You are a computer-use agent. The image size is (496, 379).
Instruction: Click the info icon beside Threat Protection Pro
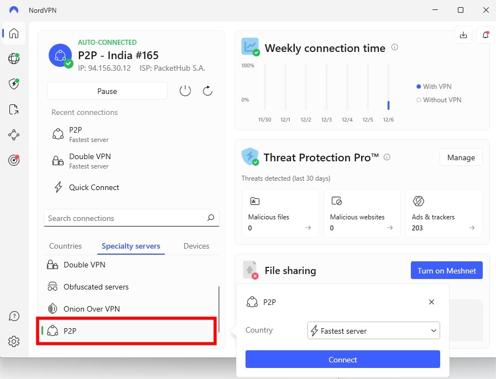pos(387,157)
